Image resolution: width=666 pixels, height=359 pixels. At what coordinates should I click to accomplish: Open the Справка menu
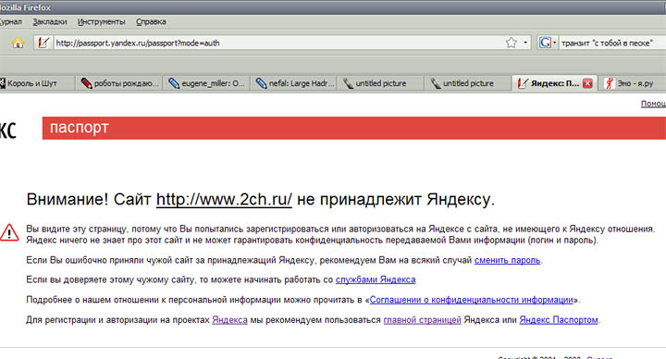[151, 21]
